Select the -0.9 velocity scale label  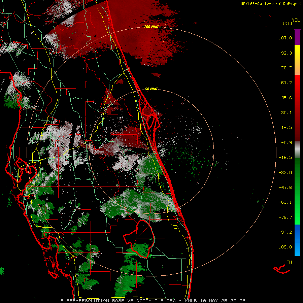[x=287, y=143]
